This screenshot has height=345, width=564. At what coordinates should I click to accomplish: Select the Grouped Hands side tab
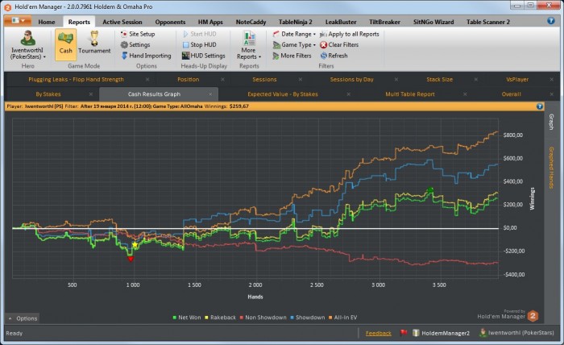point(551,168)
